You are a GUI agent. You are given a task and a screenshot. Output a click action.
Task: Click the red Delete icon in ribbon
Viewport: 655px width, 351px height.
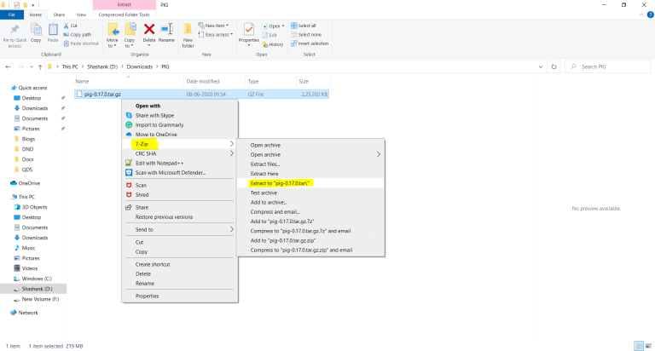click(x=149, y=30)
